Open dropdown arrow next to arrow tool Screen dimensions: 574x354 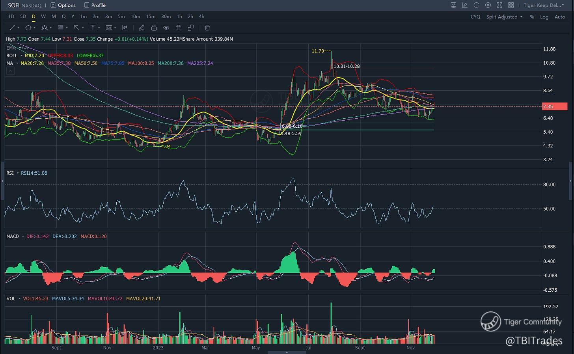pos(83,28)
